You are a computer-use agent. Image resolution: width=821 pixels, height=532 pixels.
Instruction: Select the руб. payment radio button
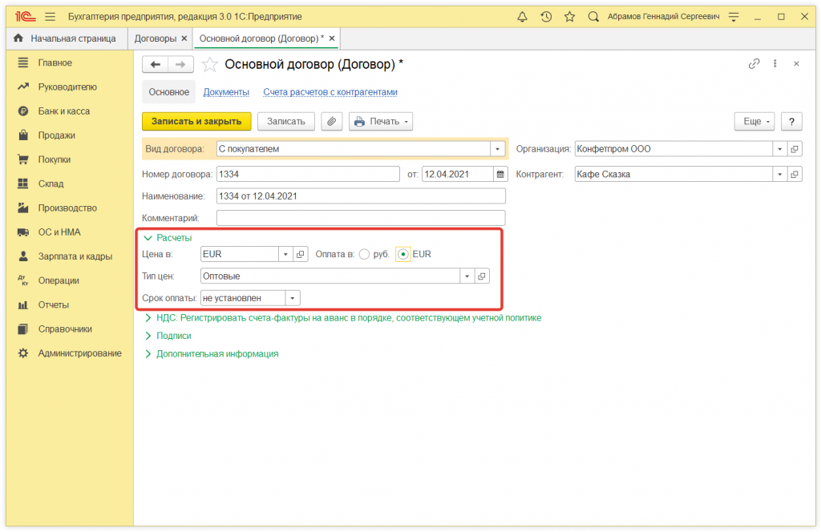[365, 254]
